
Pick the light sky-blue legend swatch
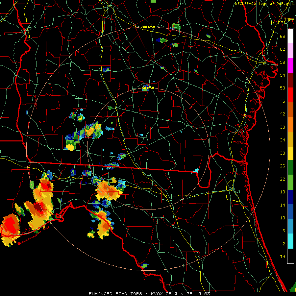pos(290,226)
